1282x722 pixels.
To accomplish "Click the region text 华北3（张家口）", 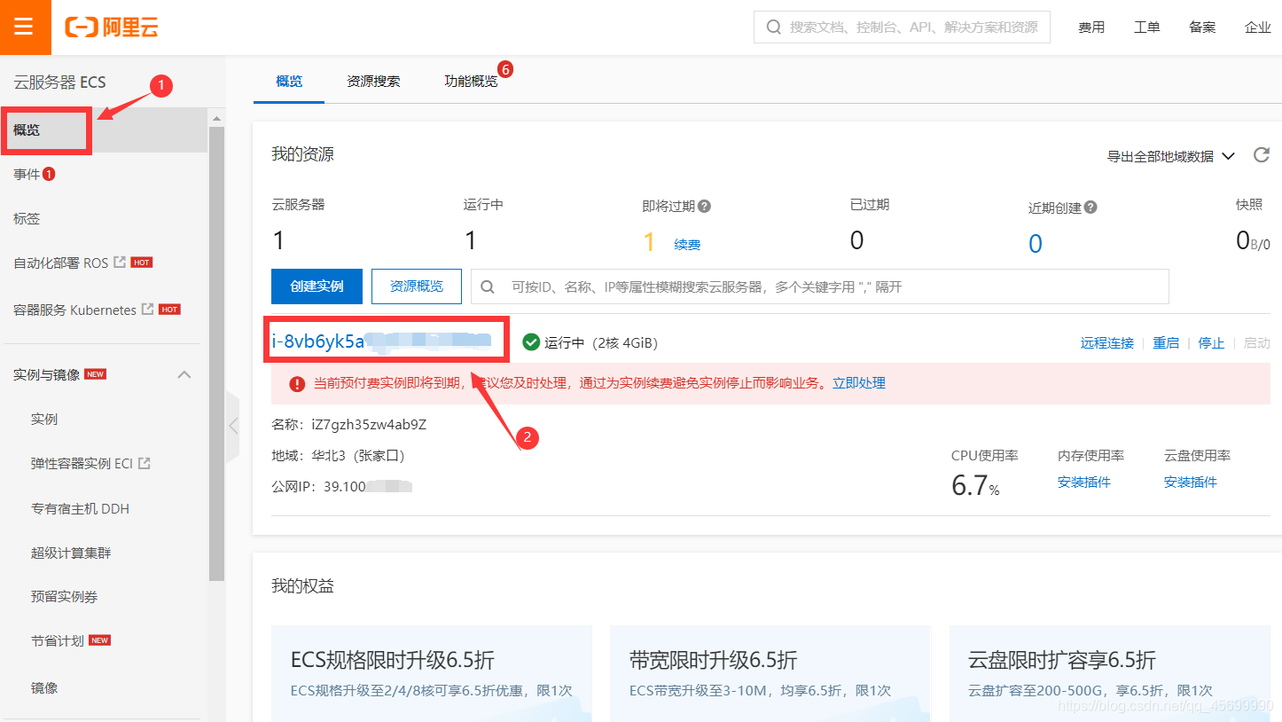I will pyautogui.click(x=358, y=456).
